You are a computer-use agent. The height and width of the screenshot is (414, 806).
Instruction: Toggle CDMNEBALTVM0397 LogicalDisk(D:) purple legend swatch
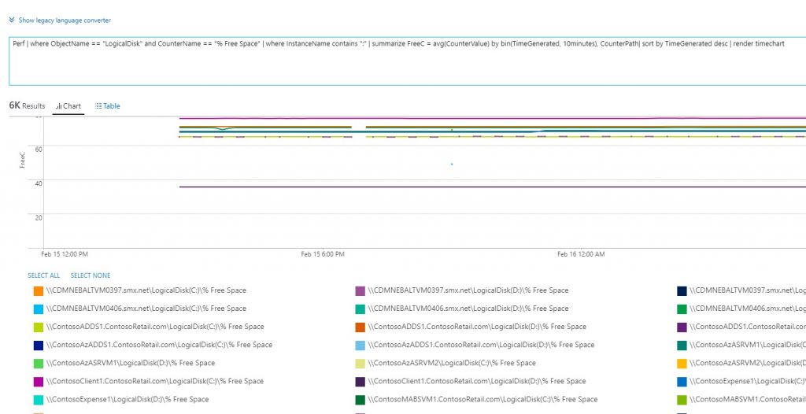(x=360, y=290)
